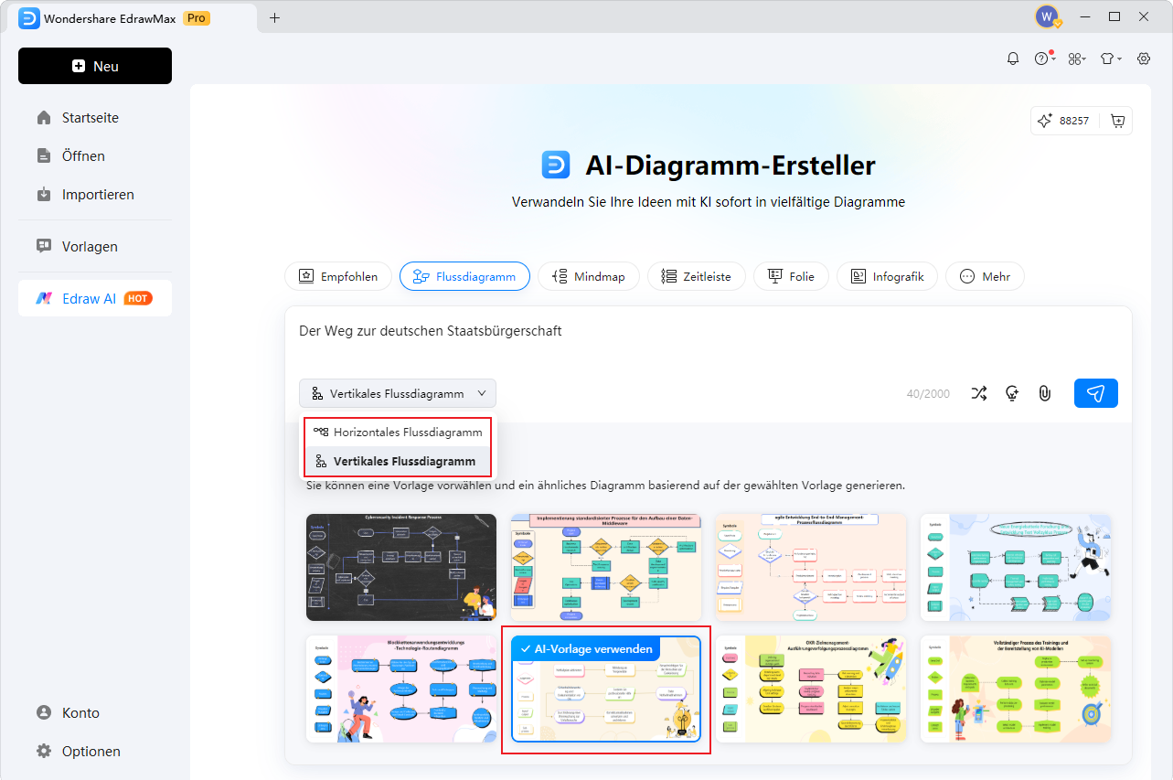Click the Edraw AI logo above the title

558,166
